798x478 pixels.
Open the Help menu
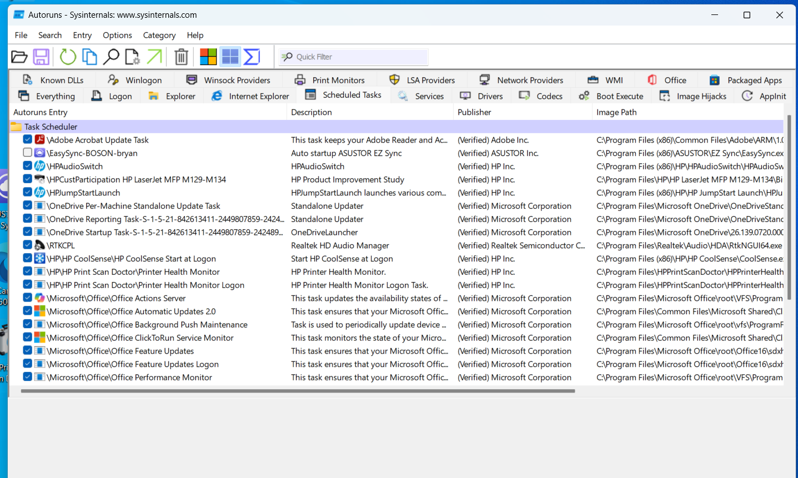pos(195,35)
